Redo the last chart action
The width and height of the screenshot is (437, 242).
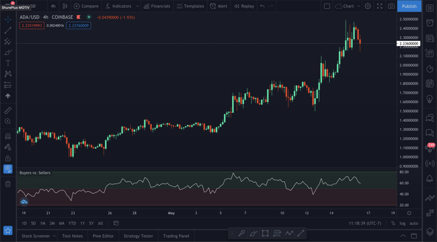[270, 6]
